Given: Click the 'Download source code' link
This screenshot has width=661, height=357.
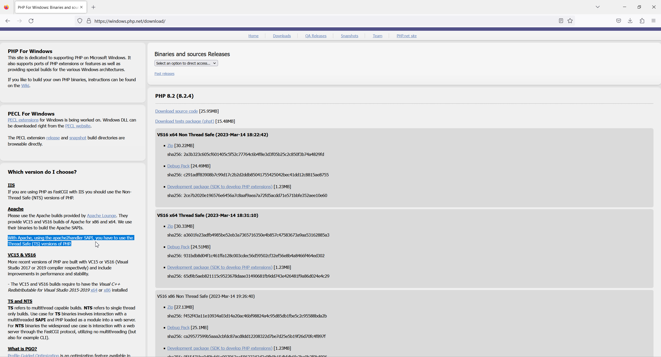Looking at the screenshot, I should pyautogui.click(x=176, y=111).
